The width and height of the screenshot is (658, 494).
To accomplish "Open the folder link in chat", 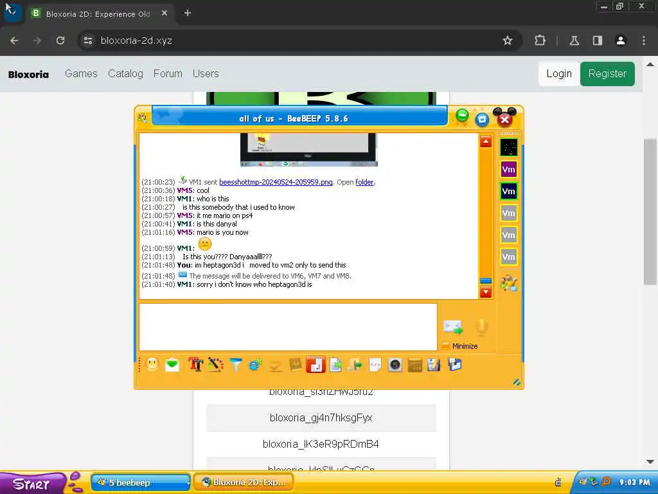I will 364,182.
